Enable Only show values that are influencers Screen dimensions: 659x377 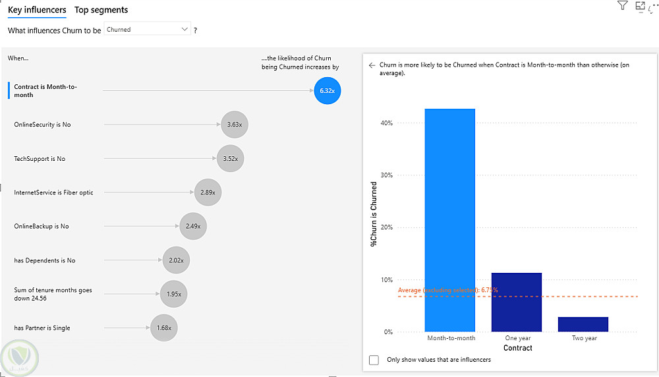tap(374, 360)
